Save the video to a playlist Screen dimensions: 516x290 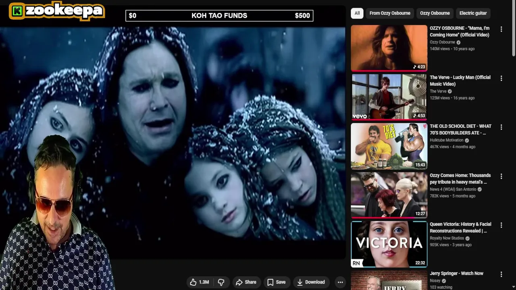276,282
